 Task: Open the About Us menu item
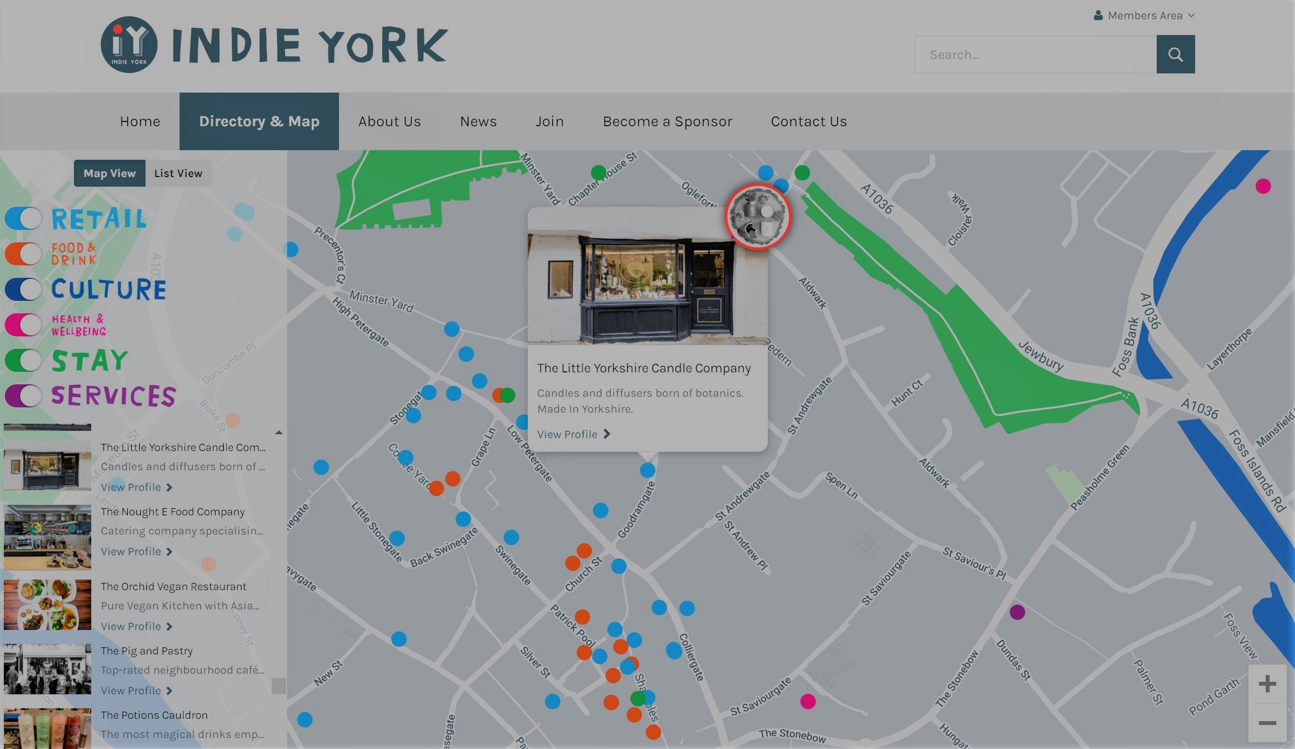389,121
